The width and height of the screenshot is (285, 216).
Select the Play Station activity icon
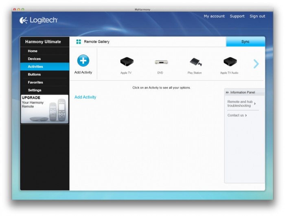click(195, 62)
